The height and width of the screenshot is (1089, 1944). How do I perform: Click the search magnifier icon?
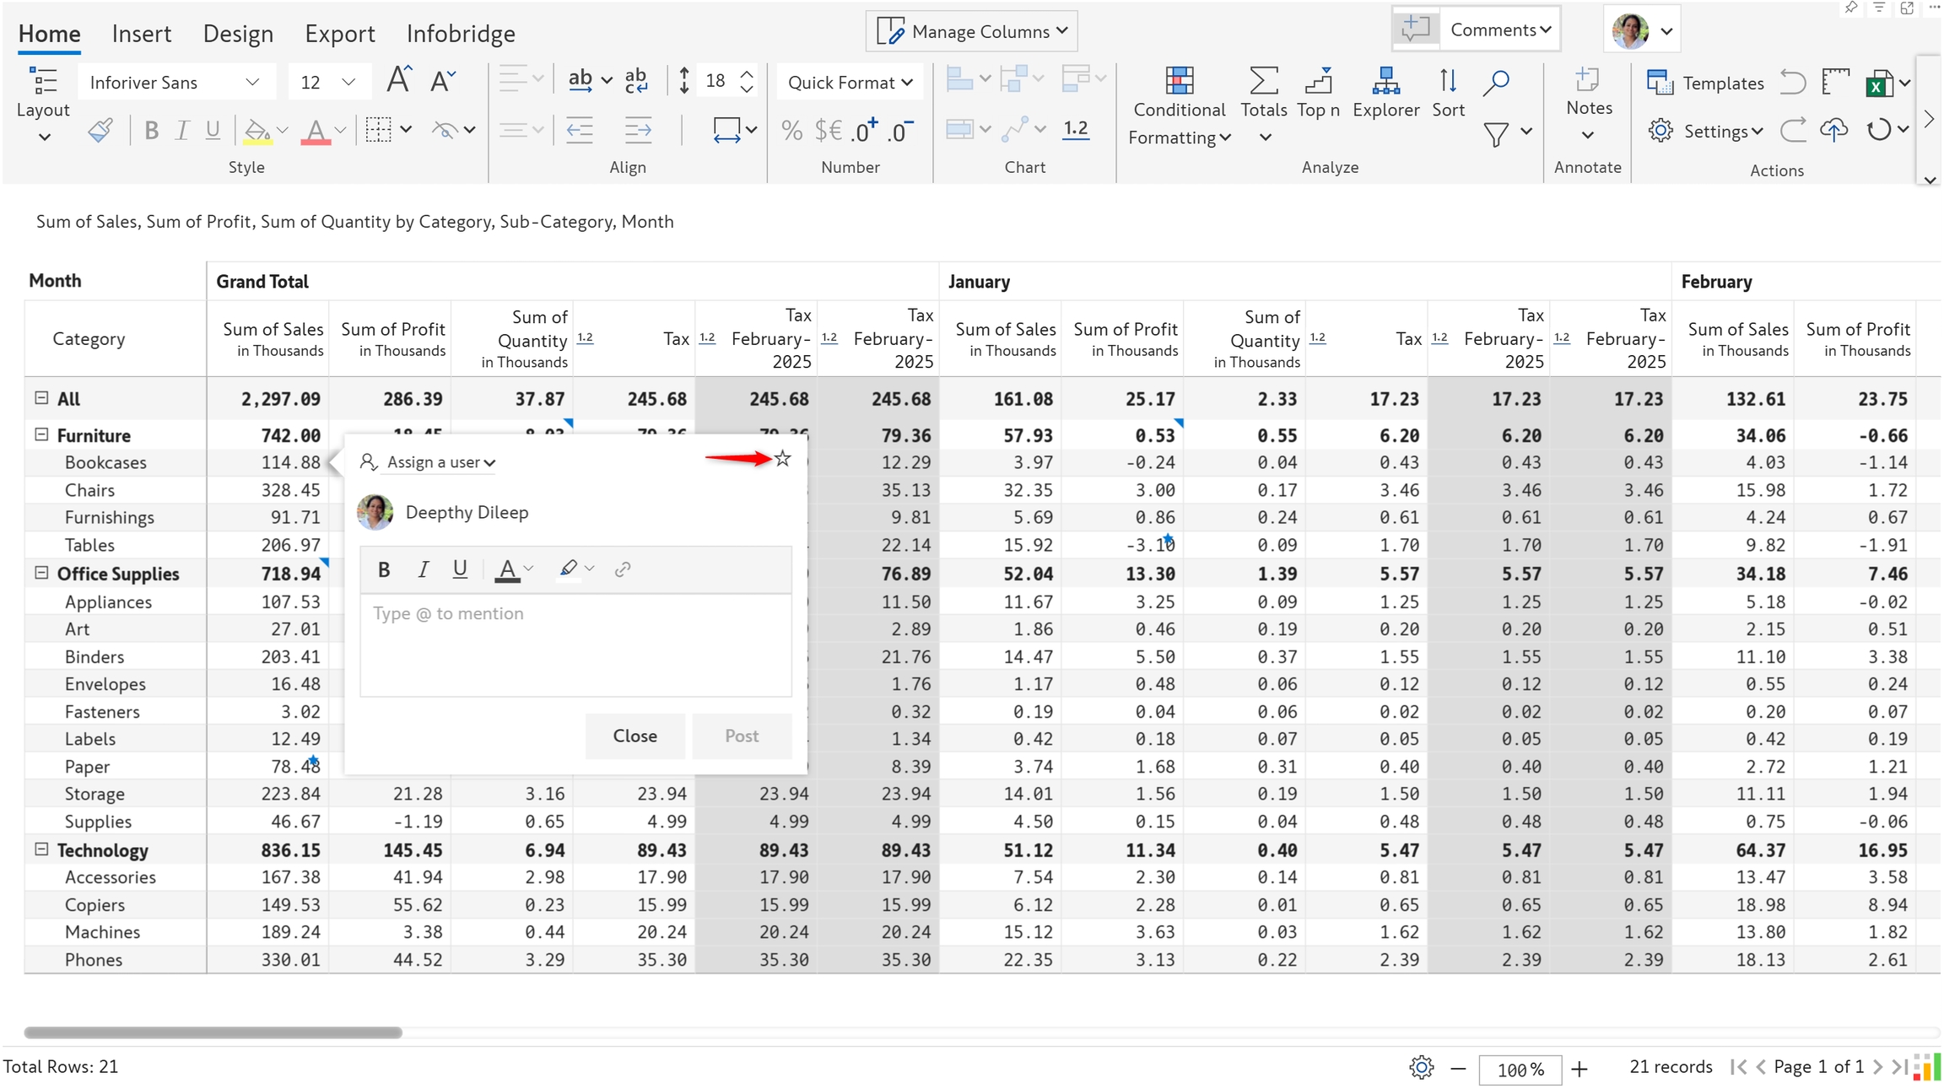tap(1496, 83)
